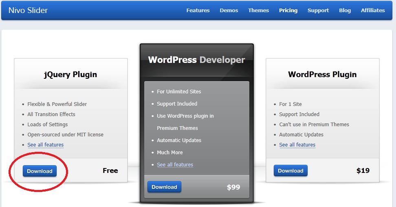This screenshot has width=396, height=207.
Task: Open Themes from top navigation
Action: [258, 10]
